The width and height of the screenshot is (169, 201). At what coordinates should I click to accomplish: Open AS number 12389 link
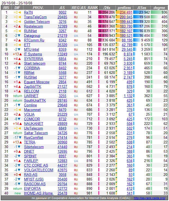pyautogui.click(x=62, y=26)
